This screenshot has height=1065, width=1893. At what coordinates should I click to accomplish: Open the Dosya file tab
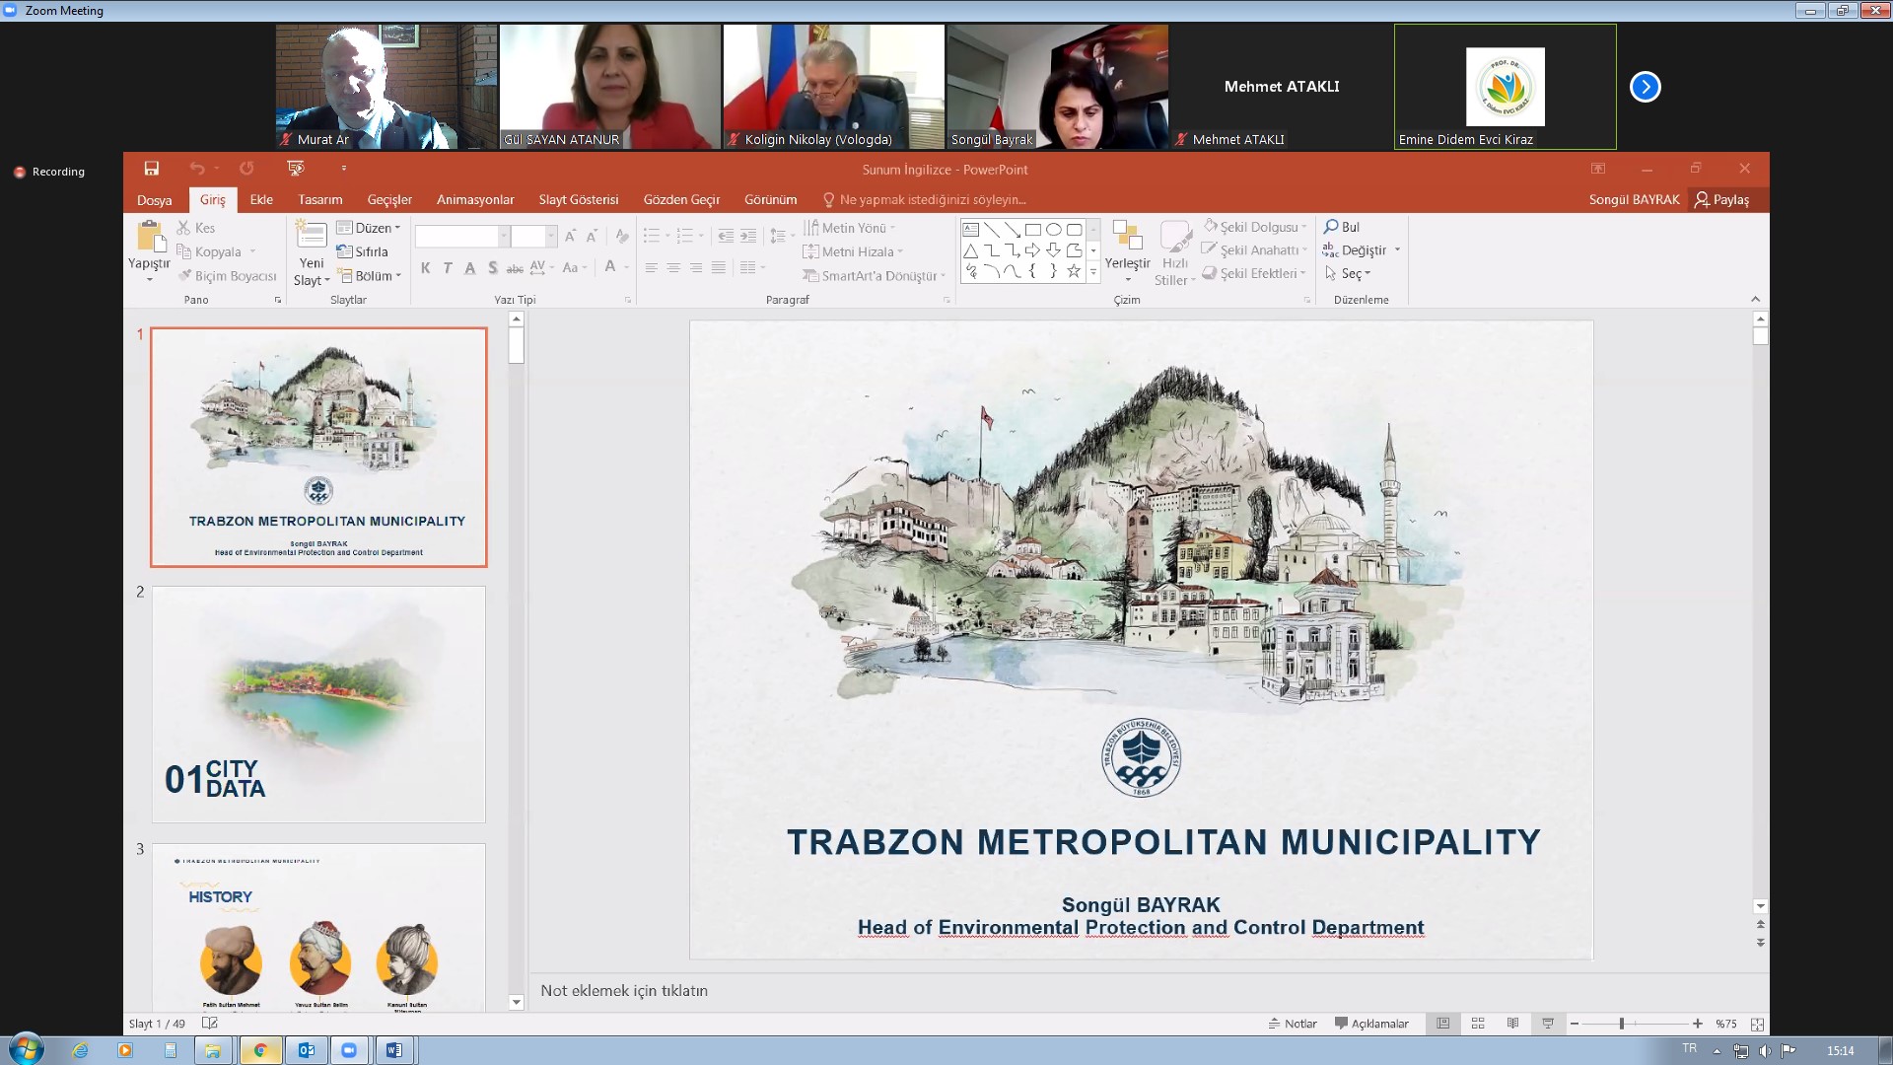click(155, 200)
